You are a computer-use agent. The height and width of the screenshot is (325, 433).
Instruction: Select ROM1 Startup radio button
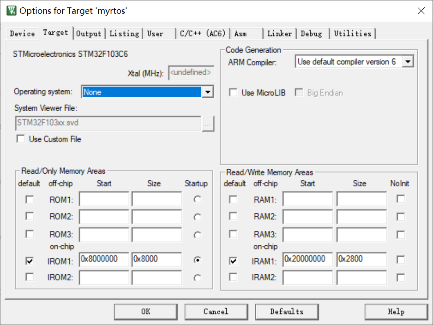[x=198, y=199]
